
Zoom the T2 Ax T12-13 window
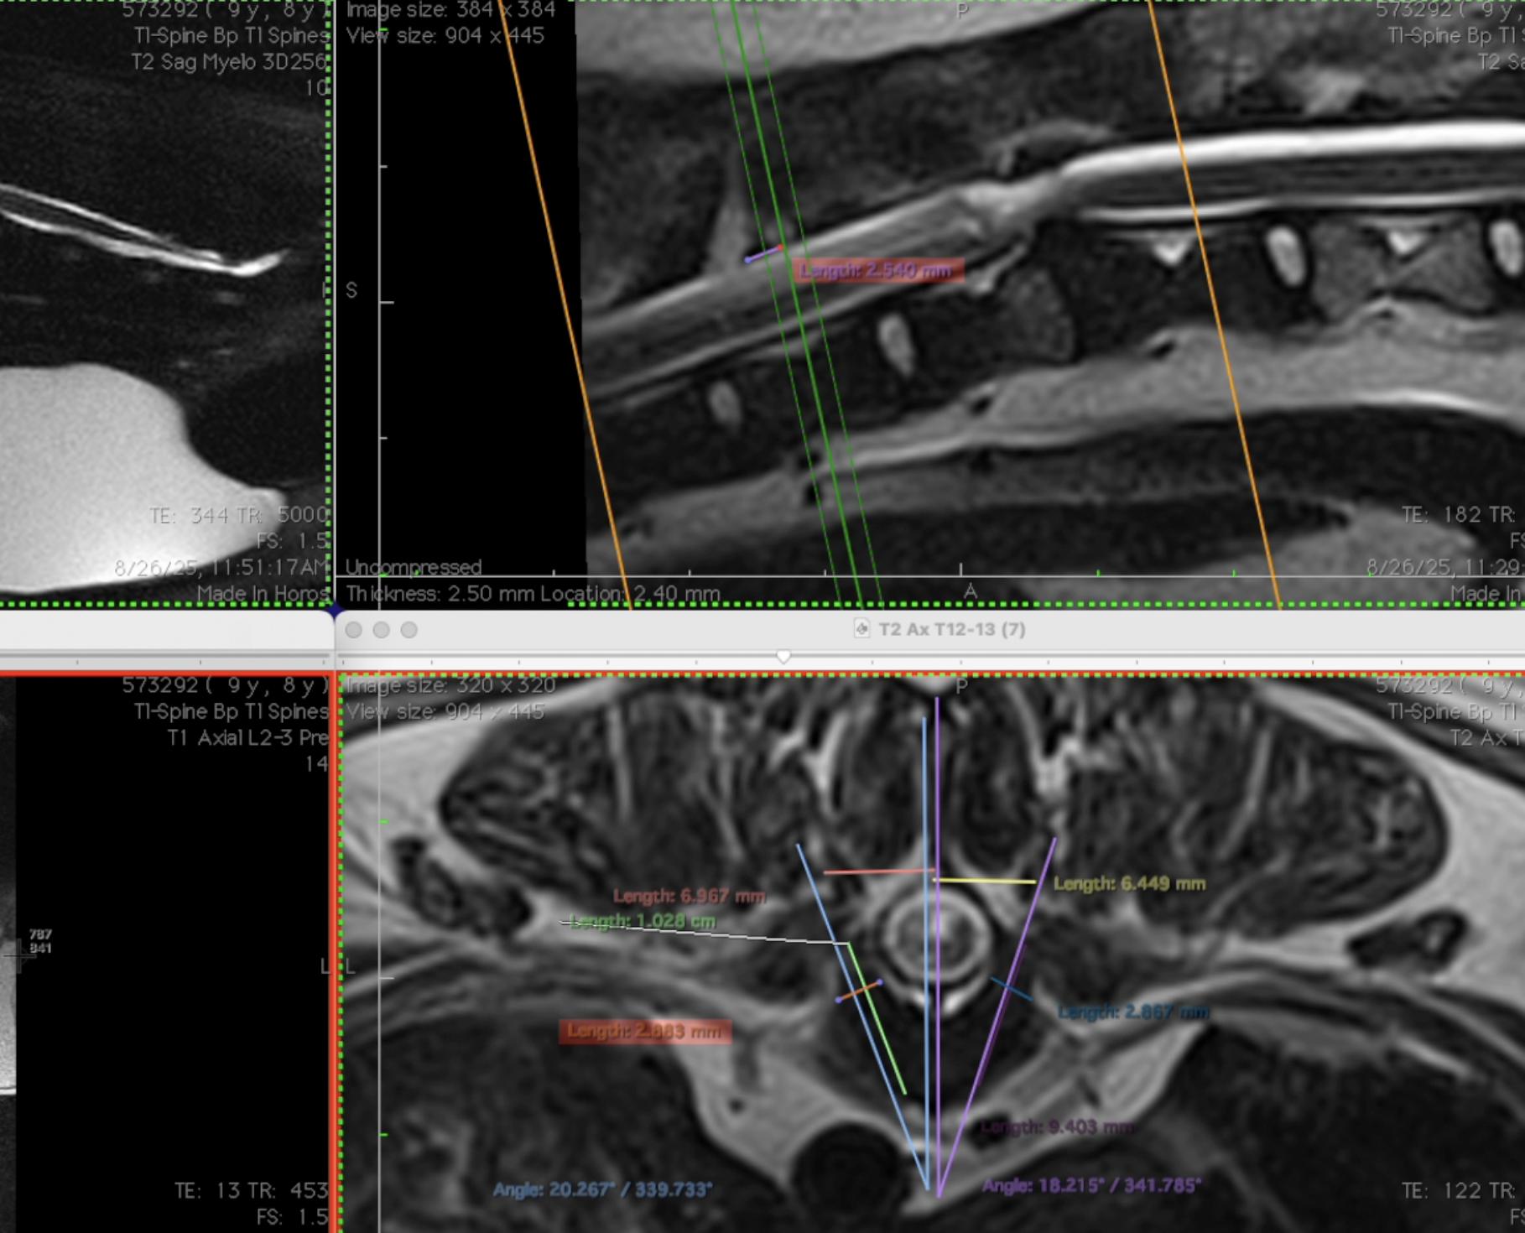[x=409, y=630]
